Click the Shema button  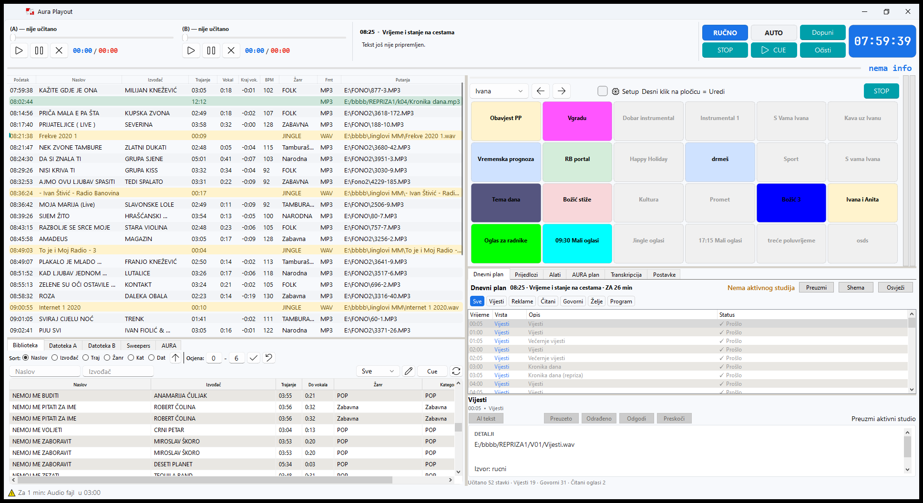point(855,288)
